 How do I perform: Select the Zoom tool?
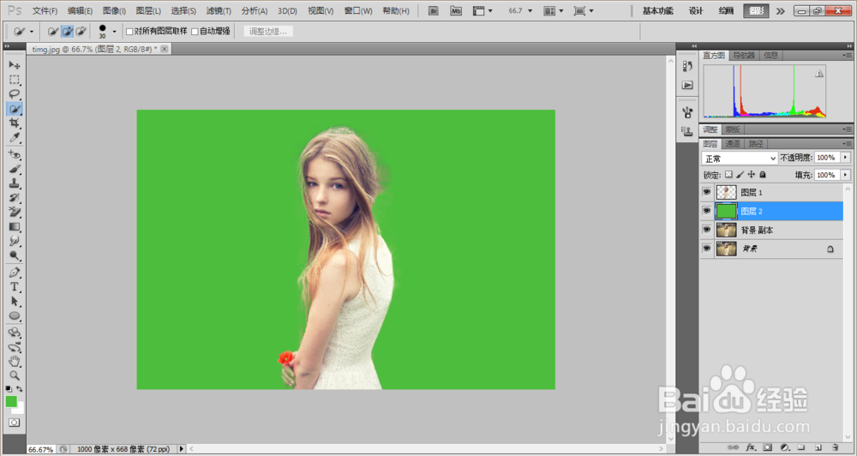coord(15,375)
